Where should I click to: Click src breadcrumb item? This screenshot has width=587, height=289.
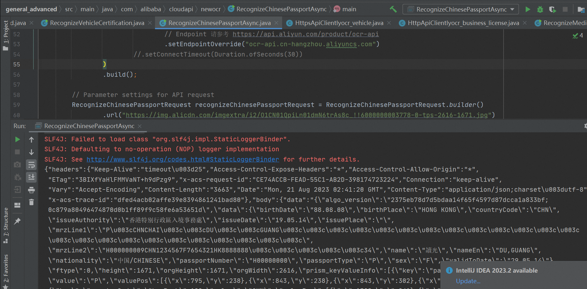(69, 9)
